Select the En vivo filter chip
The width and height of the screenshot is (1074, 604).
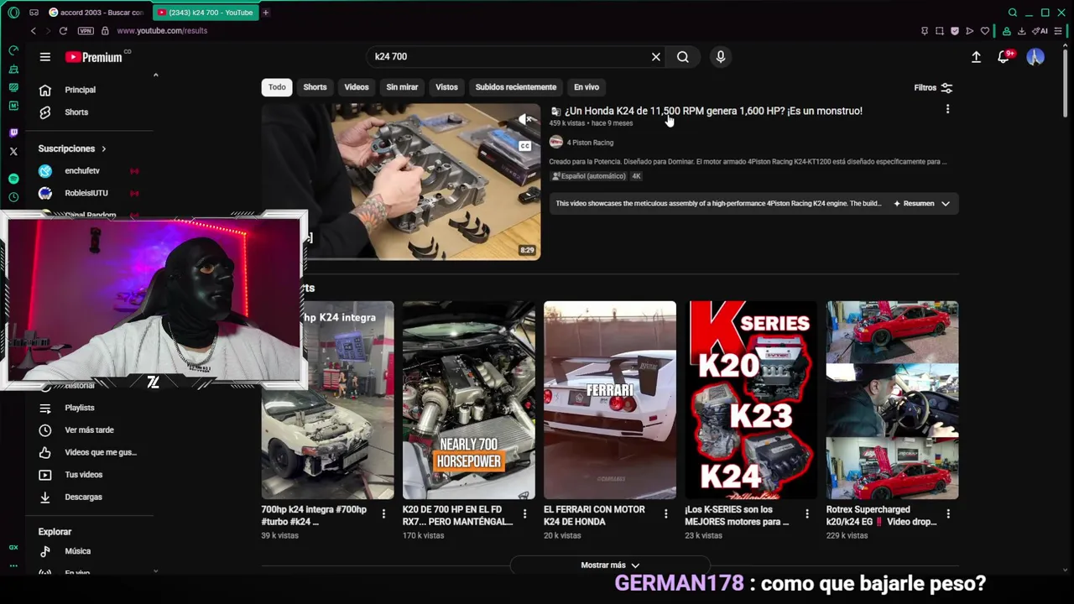point(587,87)
